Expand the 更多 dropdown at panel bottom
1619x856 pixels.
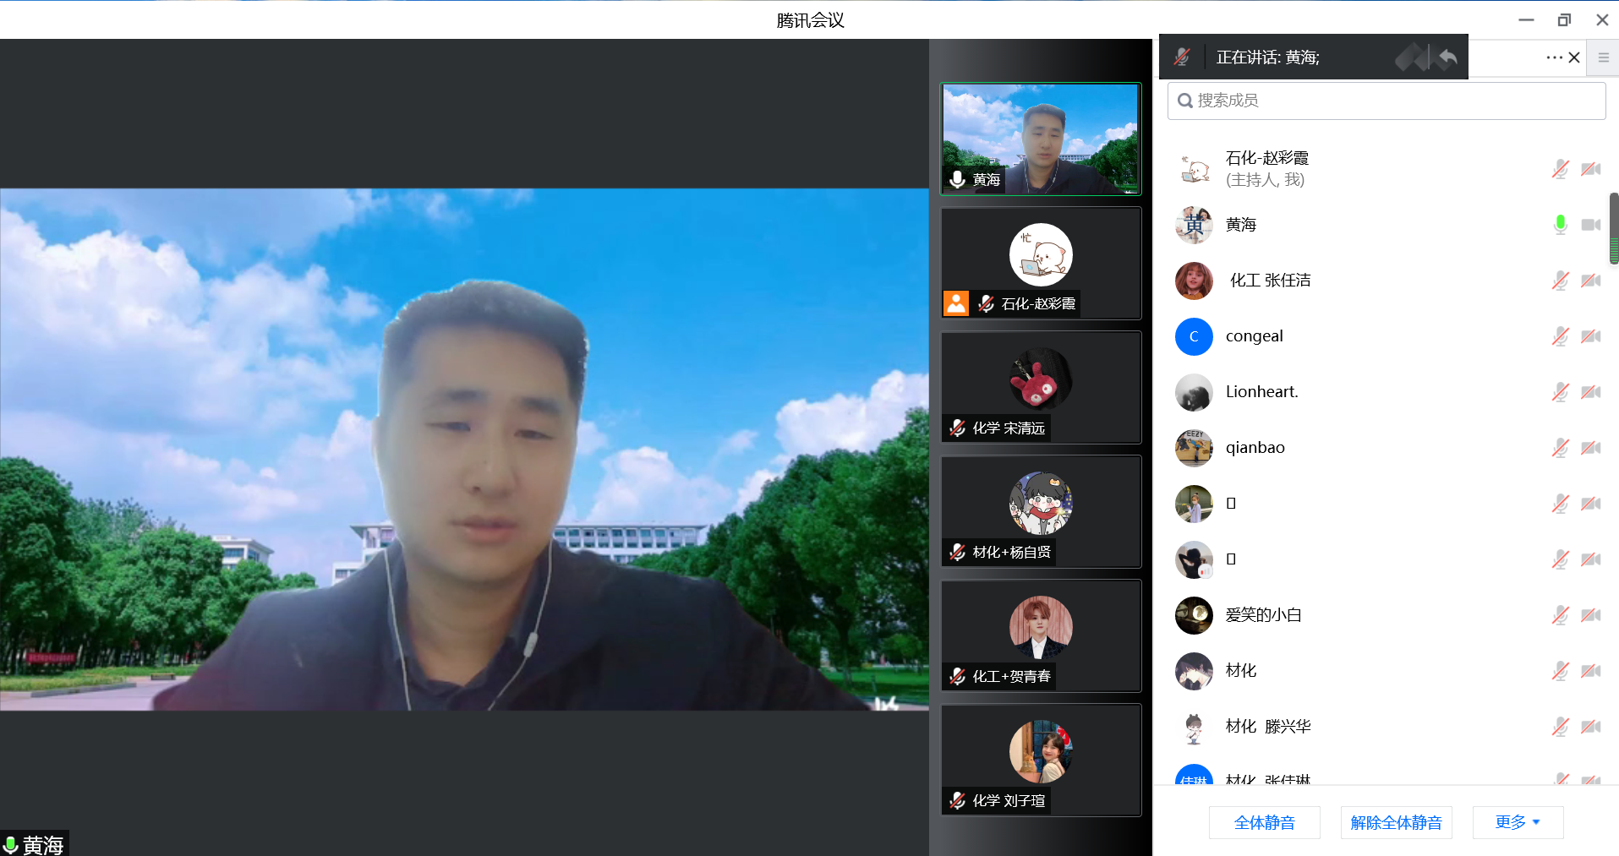click(x=1518, y=822)
